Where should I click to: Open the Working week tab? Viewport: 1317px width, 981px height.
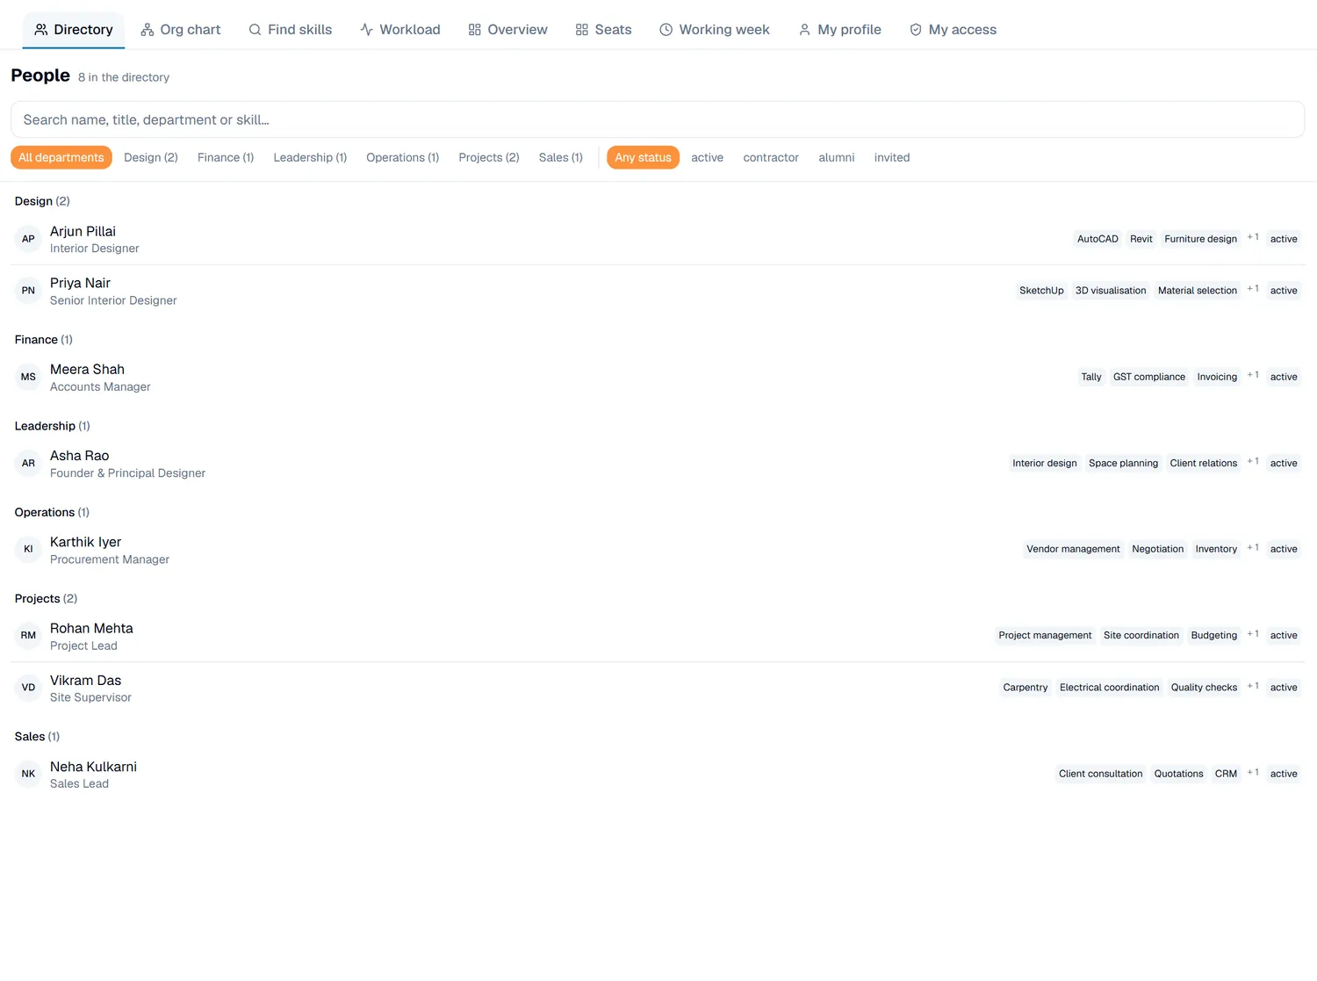715,30
